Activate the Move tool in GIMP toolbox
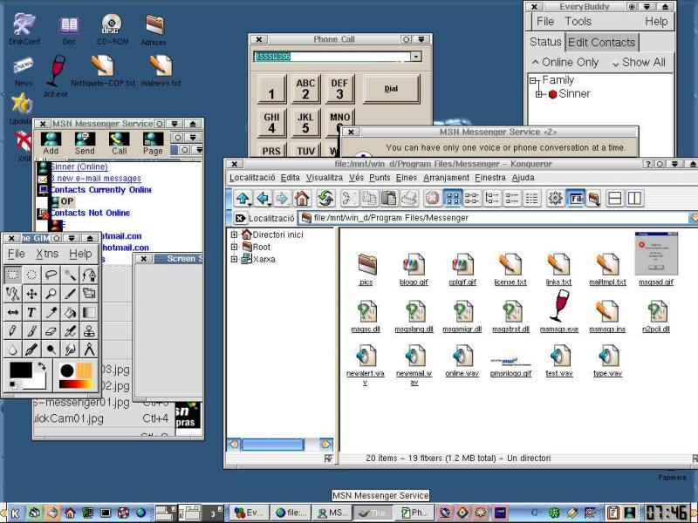The width and height of the screenshot is (698, 523). pyautogui.click(x=31, y=294)
